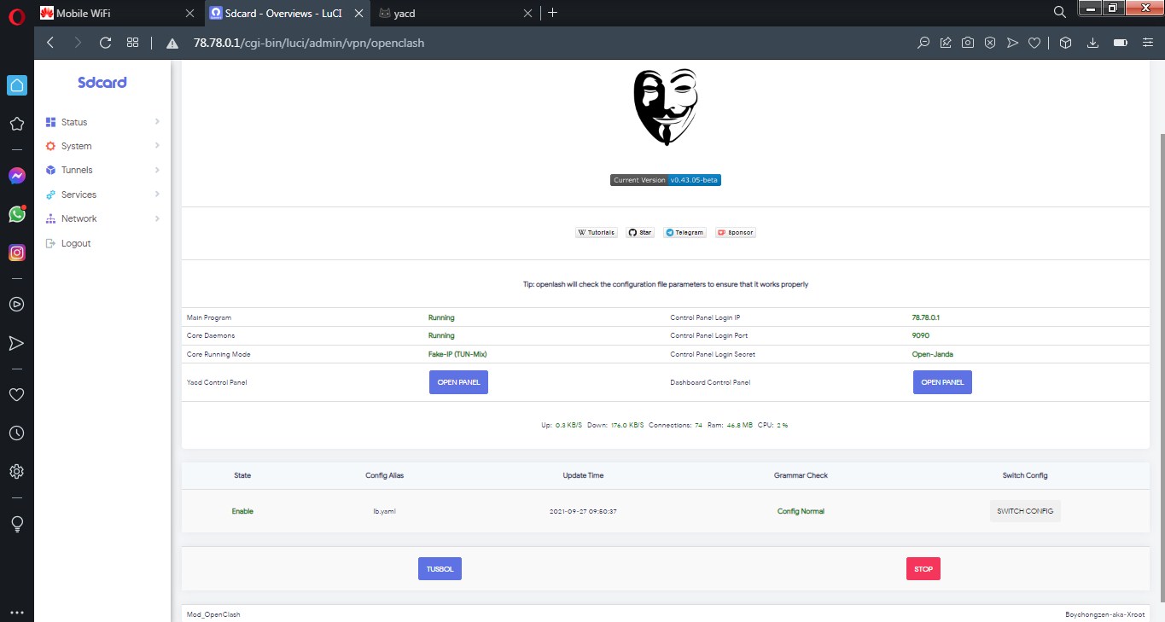Open the Tunnels menu item
Viewport: 1165px width, 622px height.
77,170
